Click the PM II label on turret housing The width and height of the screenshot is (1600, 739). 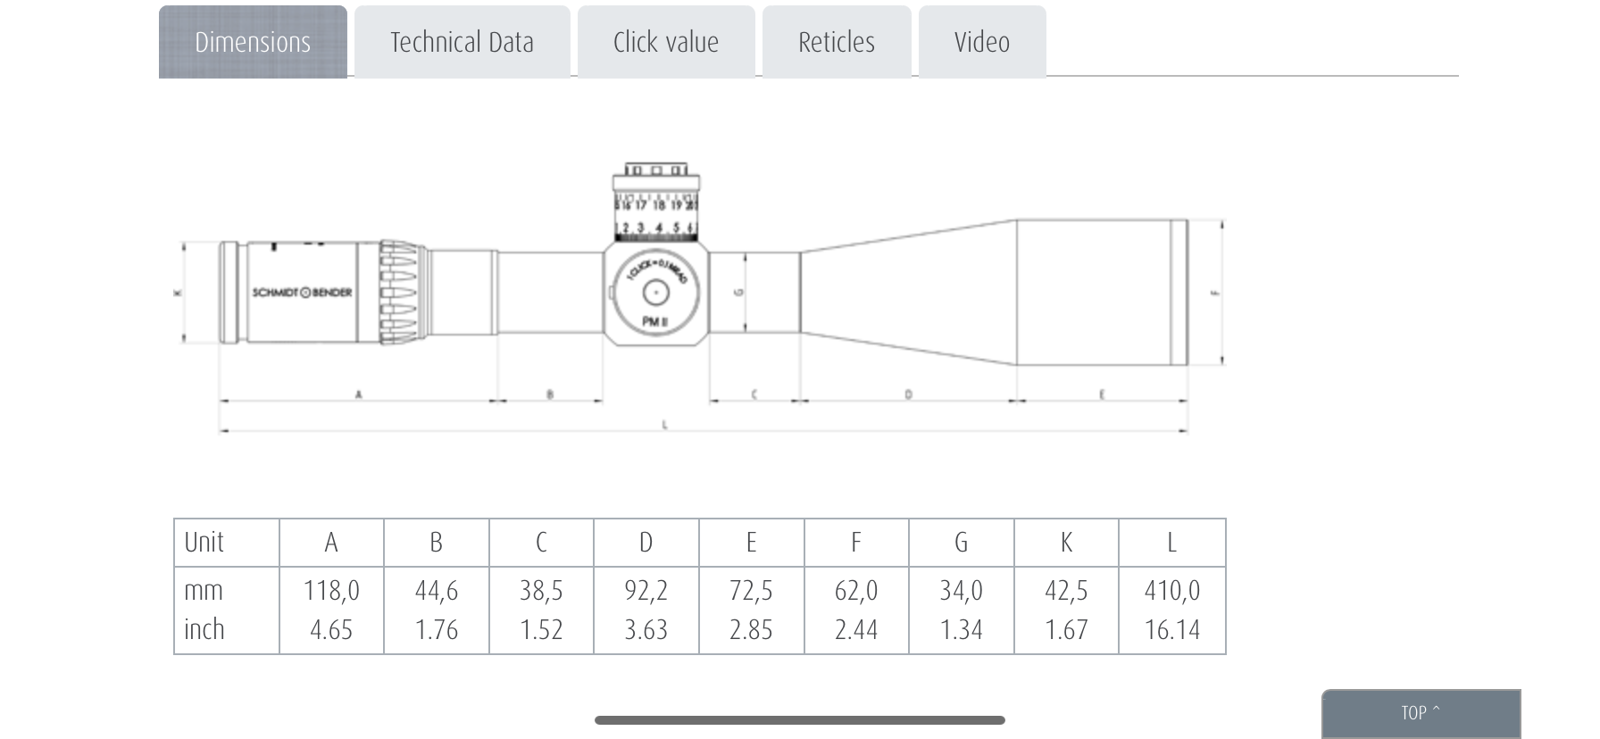point(654,321)
